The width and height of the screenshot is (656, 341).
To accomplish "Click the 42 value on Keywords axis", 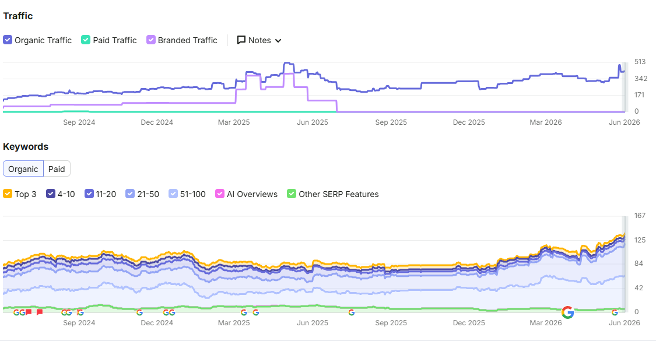I will click(x=639, y=288).
